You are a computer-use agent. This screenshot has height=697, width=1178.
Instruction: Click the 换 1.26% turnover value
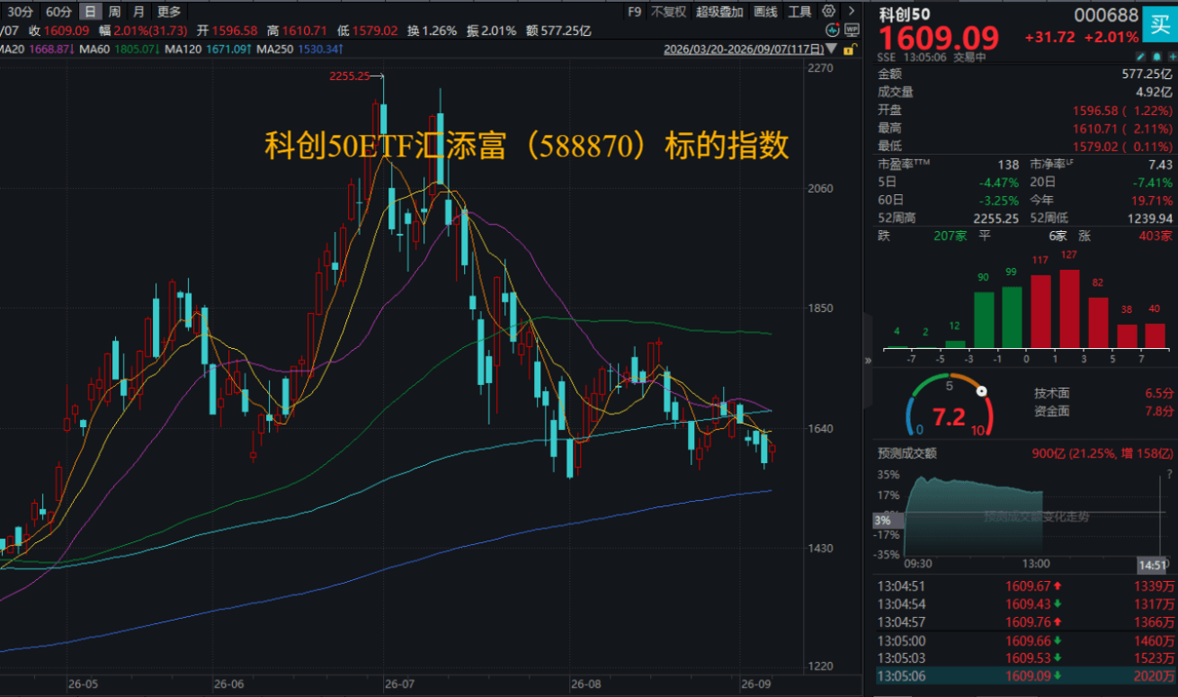click(433, 31)
